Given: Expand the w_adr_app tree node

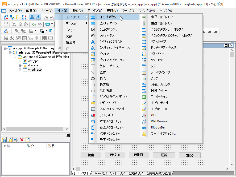Looking at the screenshot, I should [20, 70].
